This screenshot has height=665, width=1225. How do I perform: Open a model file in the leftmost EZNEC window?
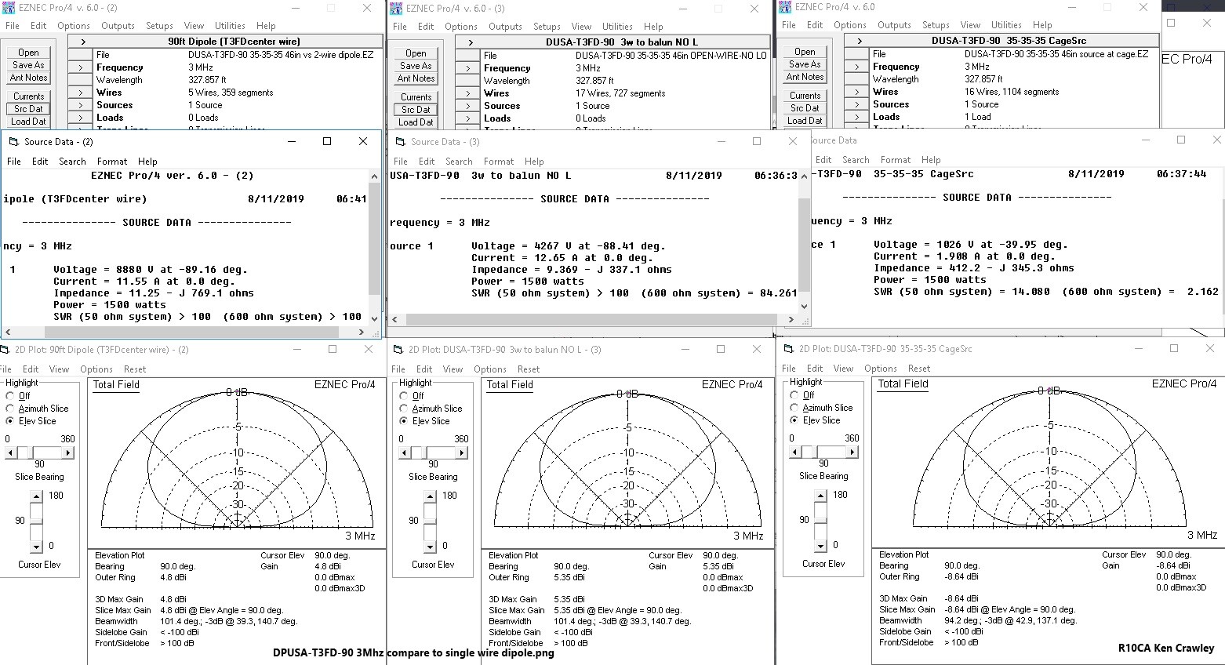(28, 52)
